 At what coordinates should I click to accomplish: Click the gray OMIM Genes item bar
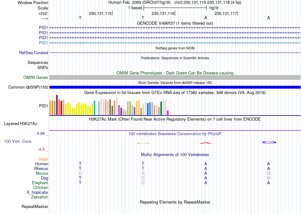tap(175, 77)
